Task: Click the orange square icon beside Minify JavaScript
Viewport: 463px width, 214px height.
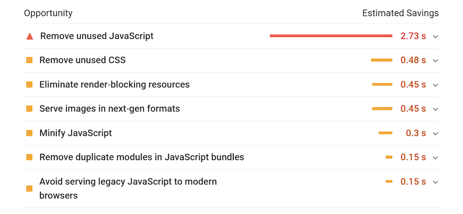Action: point(29,133)
